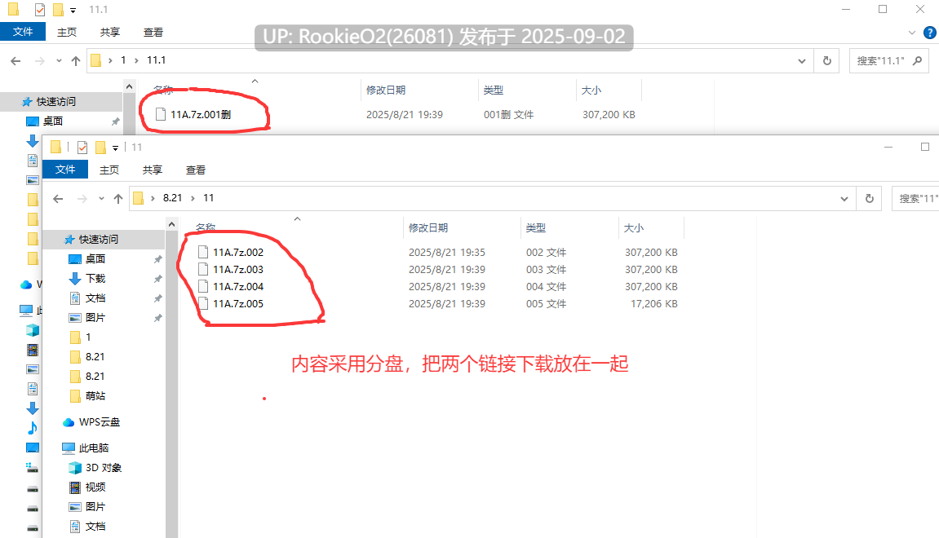Refresh the 11 window folder view
The width and height of the screenshot is (939, 538).
(870, 198)
